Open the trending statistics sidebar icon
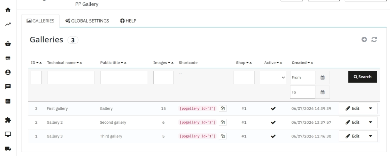390x156 pixels. coord(8,24)
